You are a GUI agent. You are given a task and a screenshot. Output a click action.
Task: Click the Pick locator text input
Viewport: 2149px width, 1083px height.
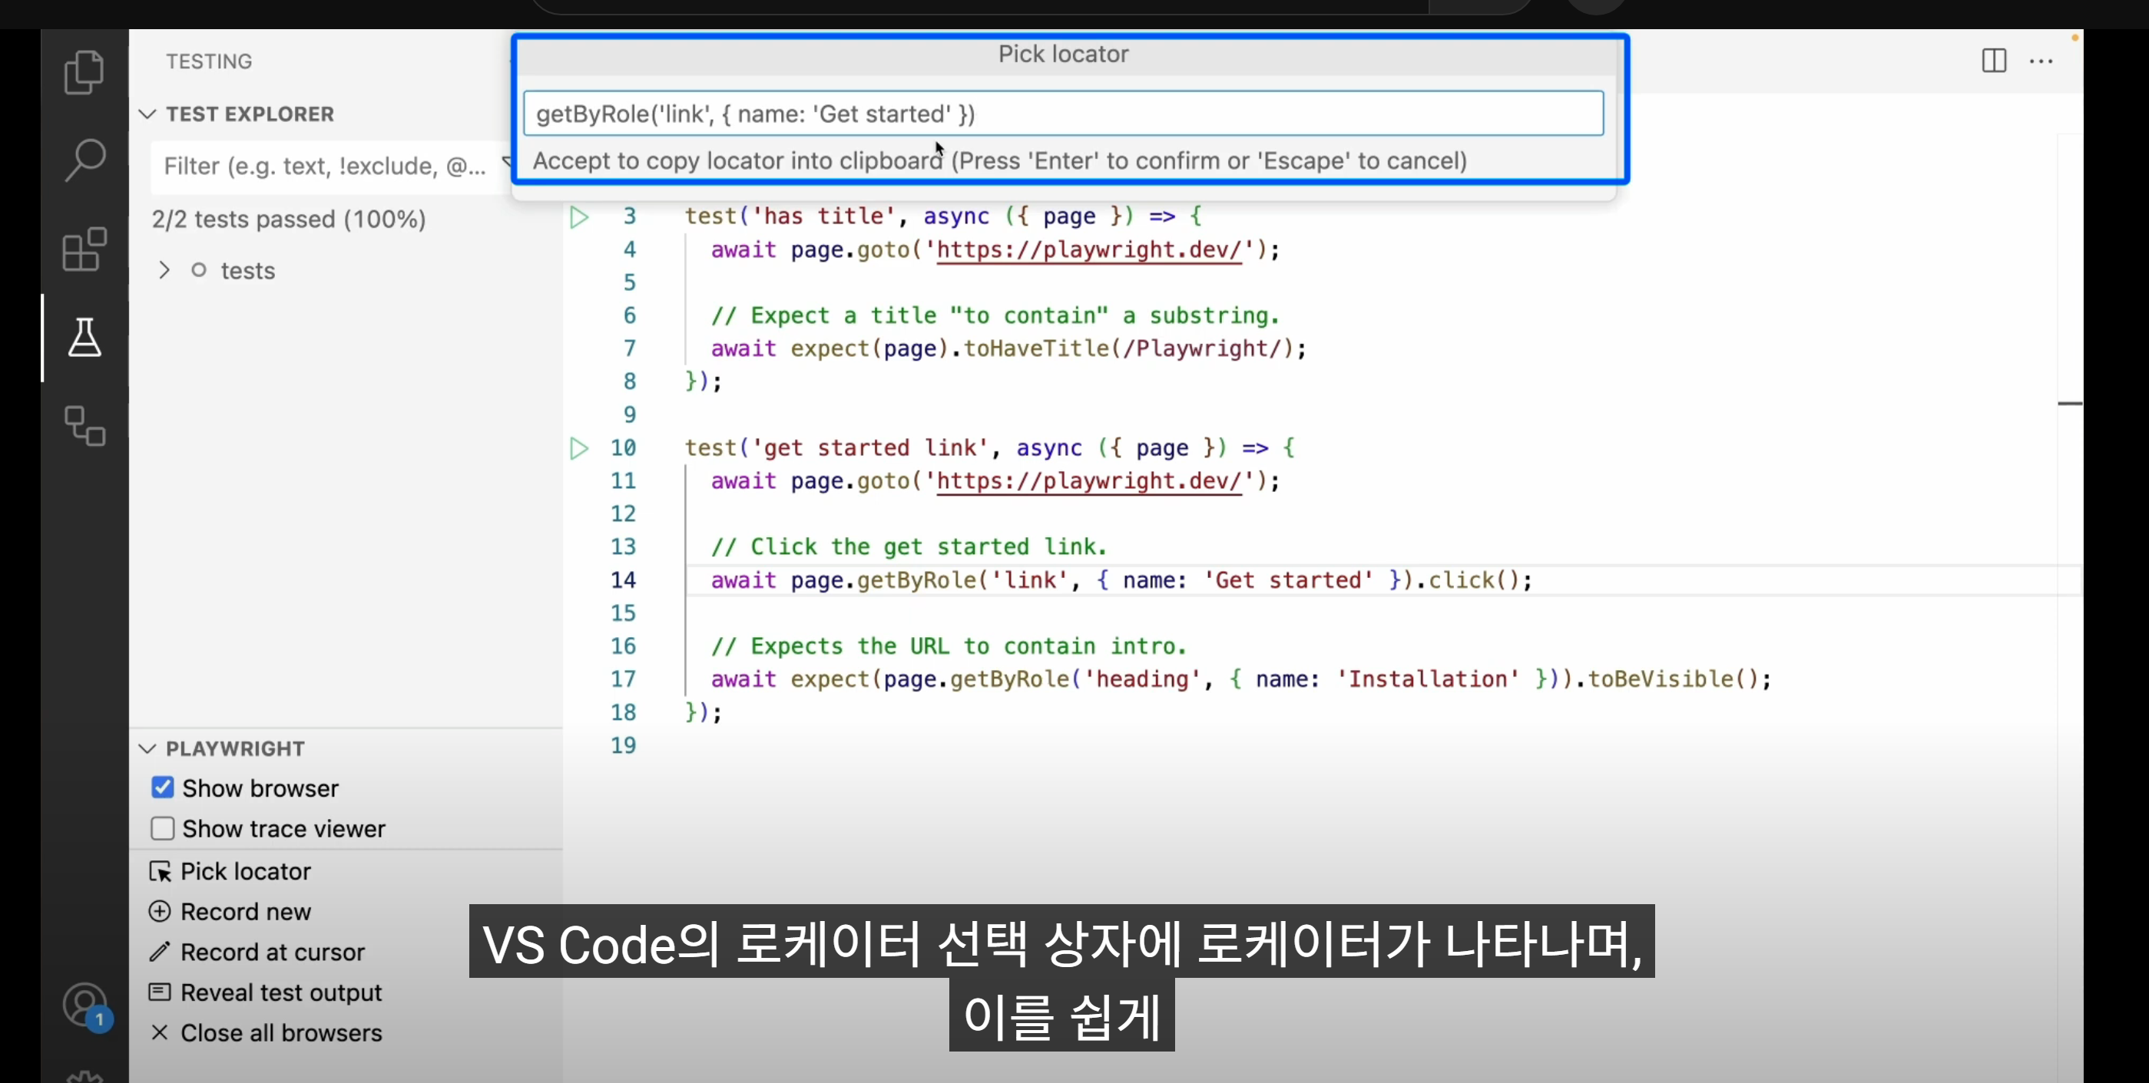click(1062, 114)
